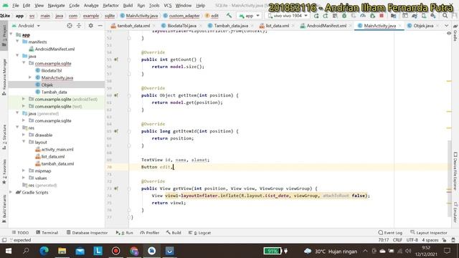Open Microsoft Edge from the taskbar
The height and width of the screenshot is (258, 459).
[x=44, y=251]
